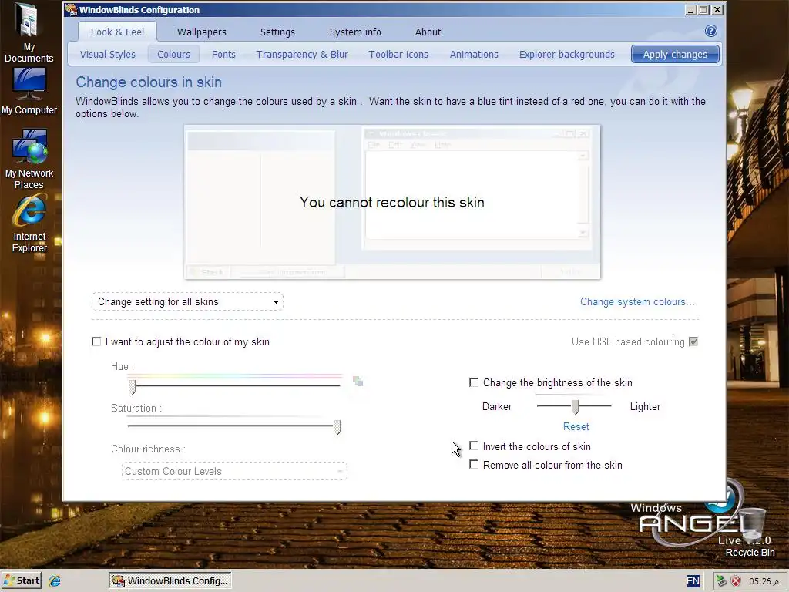Click the hue colour picker icon
The image size is (789, 592).
(358, 381)
